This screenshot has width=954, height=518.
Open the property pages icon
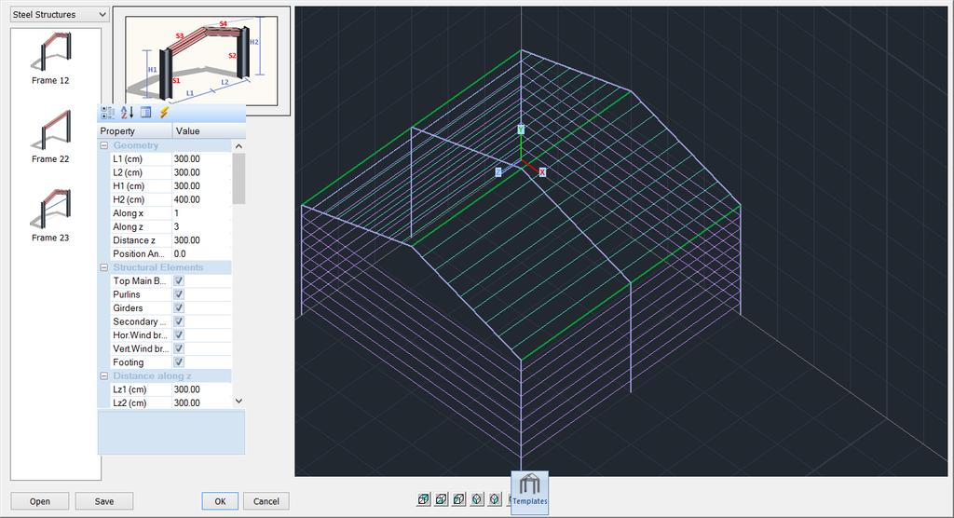(x=145, y=112)
